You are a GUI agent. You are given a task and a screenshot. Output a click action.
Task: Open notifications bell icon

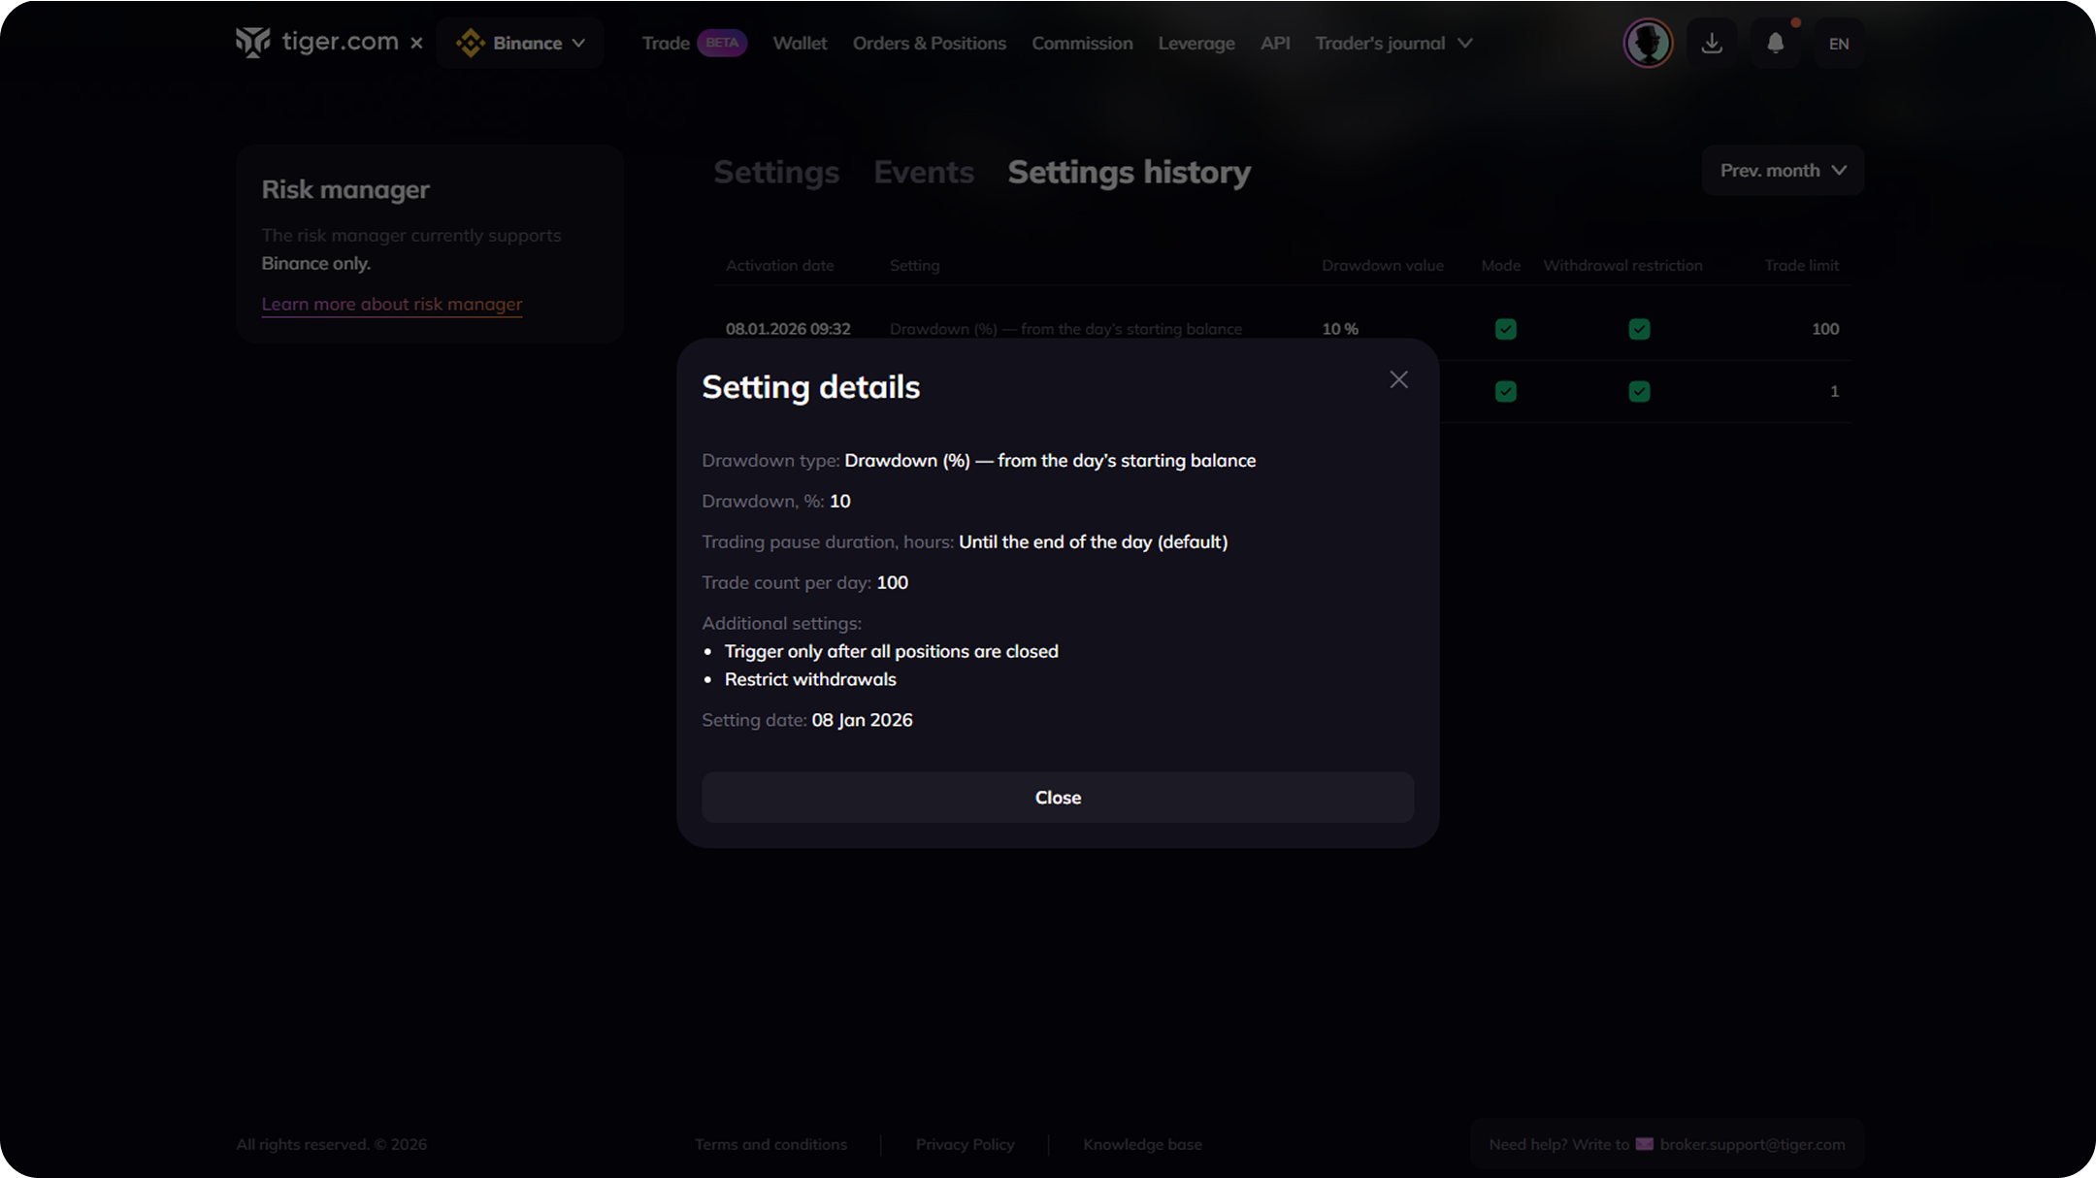pos(1775,43)
